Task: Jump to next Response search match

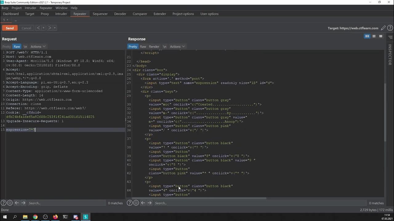Action: click(149, 203)
